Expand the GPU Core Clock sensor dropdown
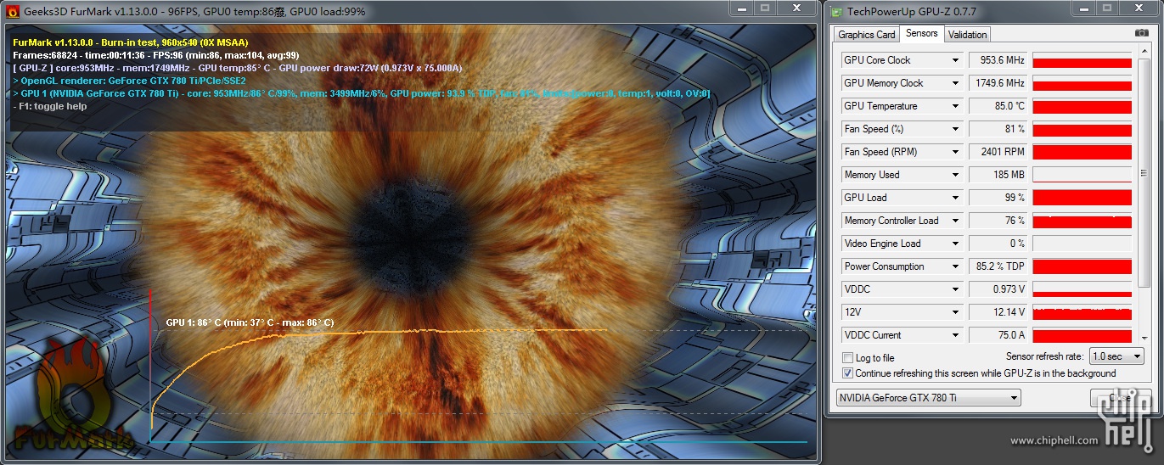1164x465 pixels. click(955, 60)
